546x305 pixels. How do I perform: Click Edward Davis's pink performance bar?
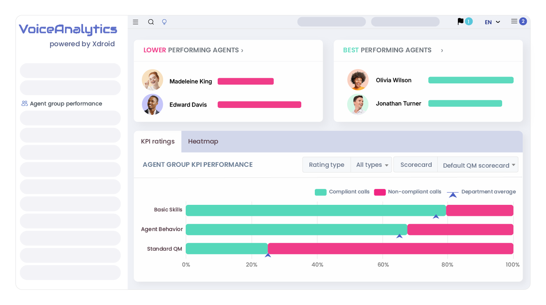[x=259, y=104]
